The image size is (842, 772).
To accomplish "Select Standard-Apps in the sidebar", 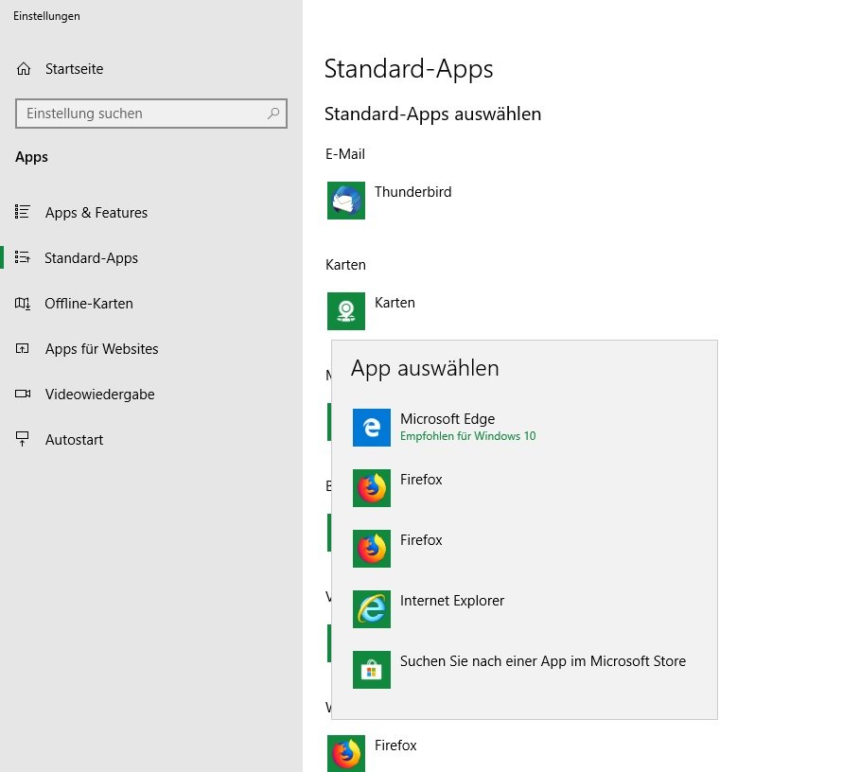I will 91,258.
